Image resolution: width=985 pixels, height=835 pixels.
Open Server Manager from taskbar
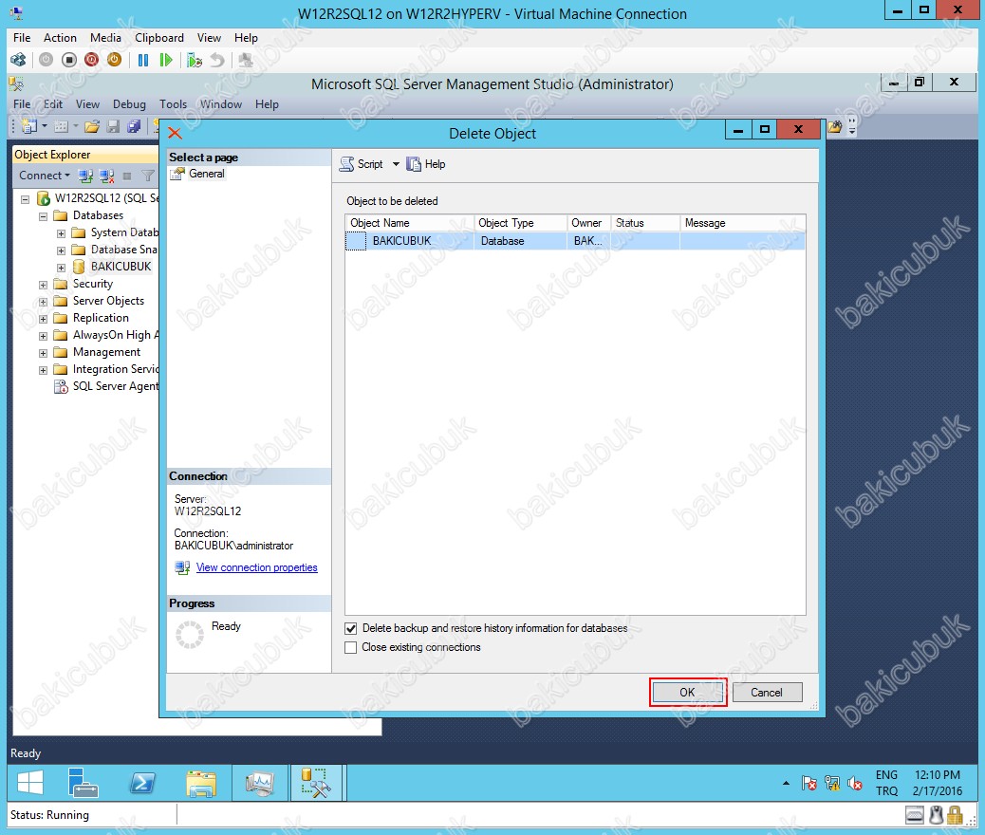(x=83, y=783)
